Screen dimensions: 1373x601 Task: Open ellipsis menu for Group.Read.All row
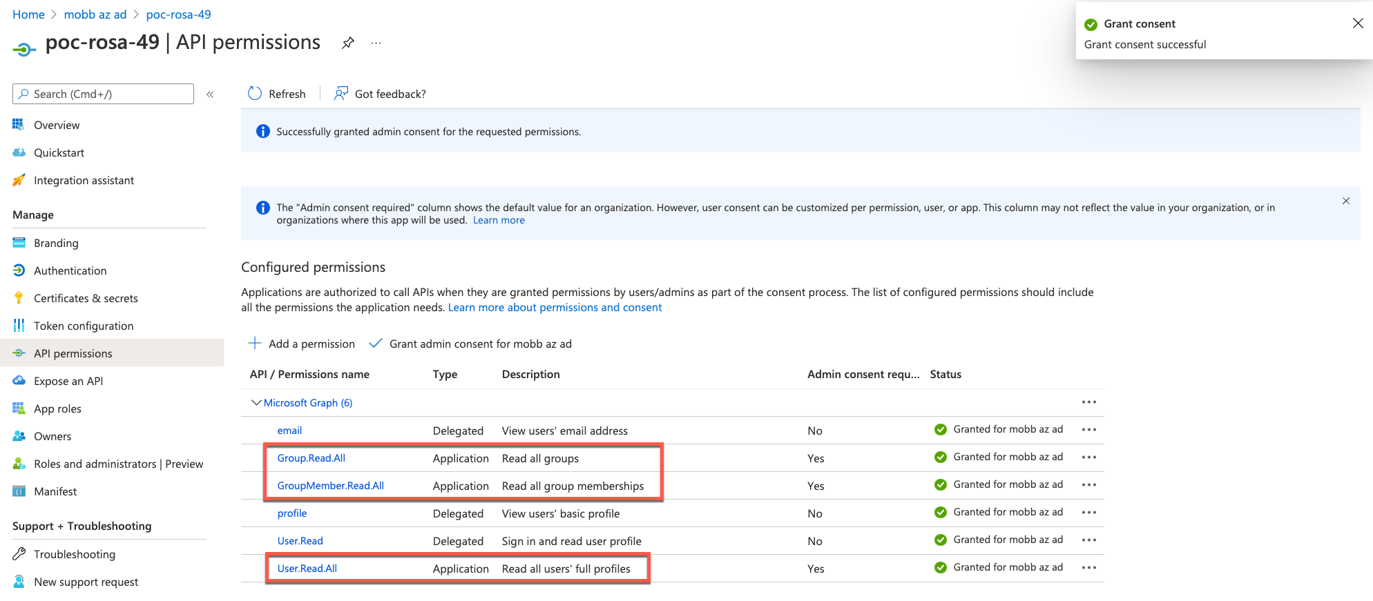(x=1089, y=457)
